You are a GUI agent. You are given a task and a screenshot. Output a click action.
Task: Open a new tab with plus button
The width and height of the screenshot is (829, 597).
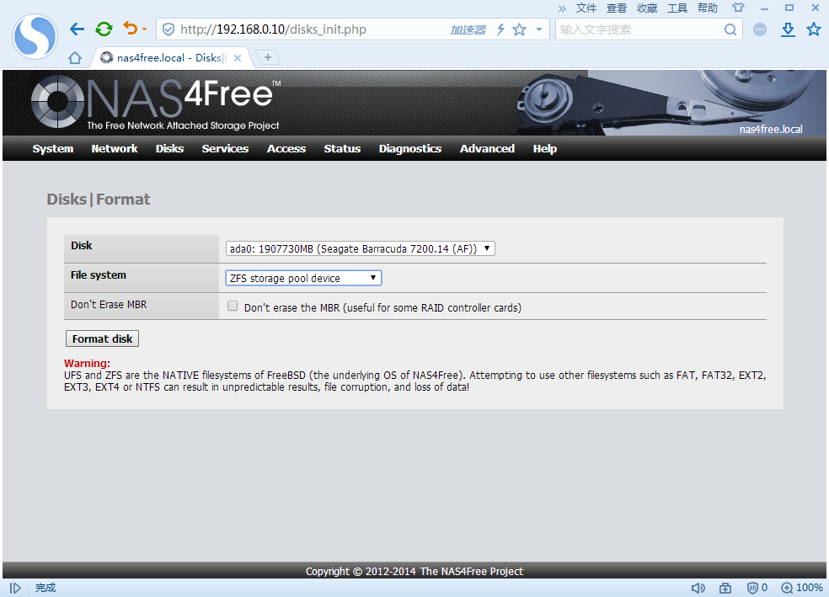[x=268, y=57]
